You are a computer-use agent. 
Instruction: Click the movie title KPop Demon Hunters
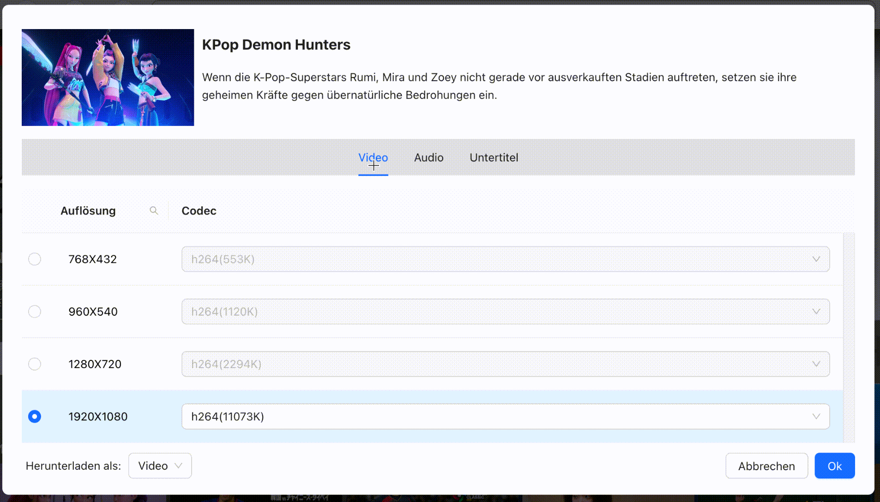click(276, 44)
